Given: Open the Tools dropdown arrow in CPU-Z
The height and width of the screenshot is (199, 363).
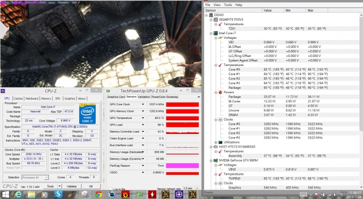Looking at the screenshot, I should tap(59, 186).
